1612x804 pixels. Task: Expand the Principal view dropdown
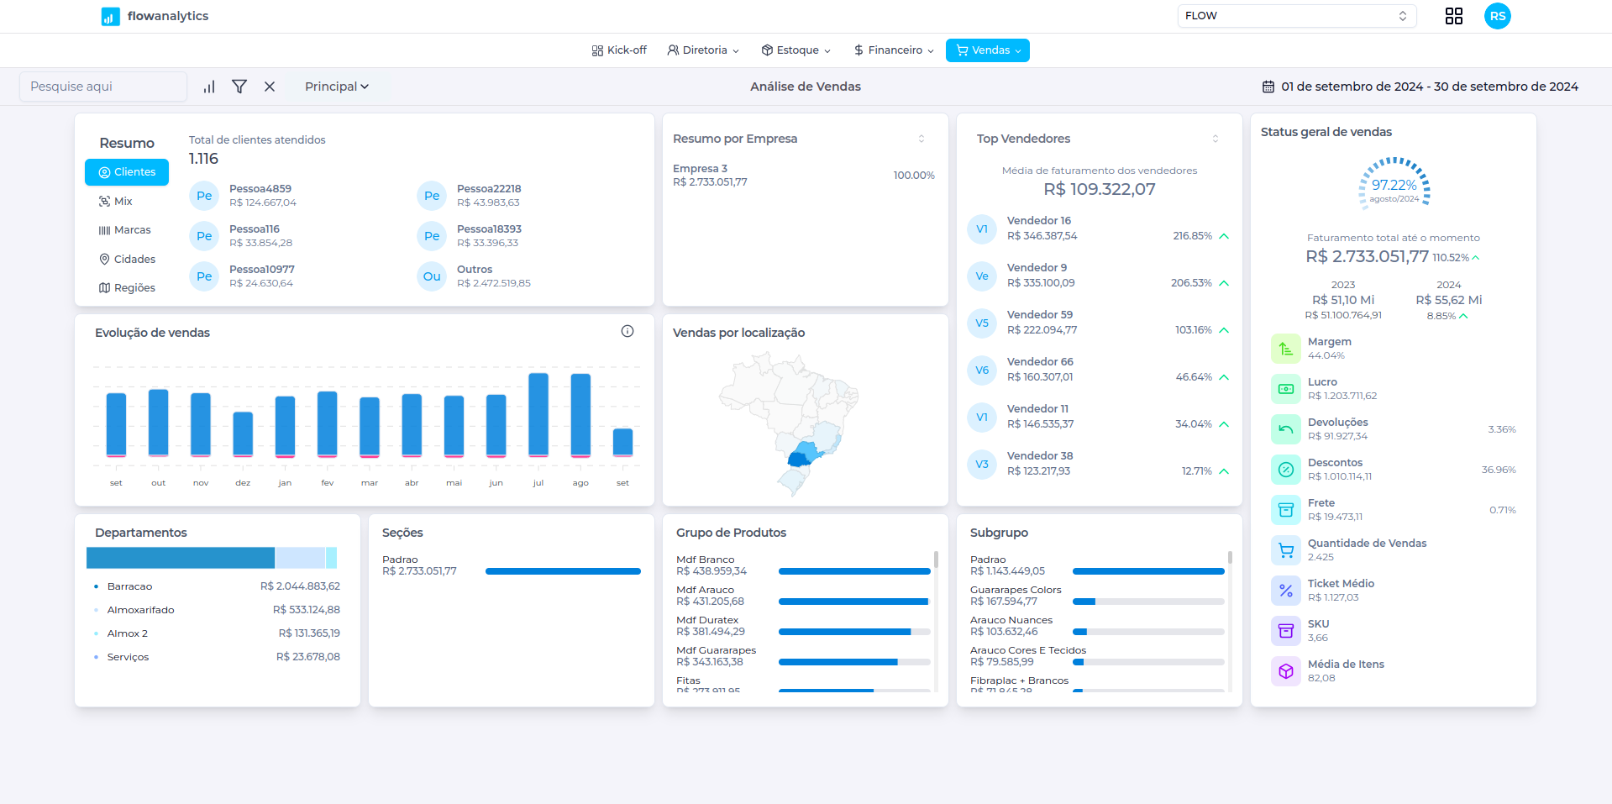coord(337,87)
